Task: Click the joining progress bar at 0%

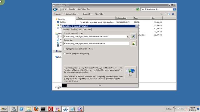Action: 100,85
